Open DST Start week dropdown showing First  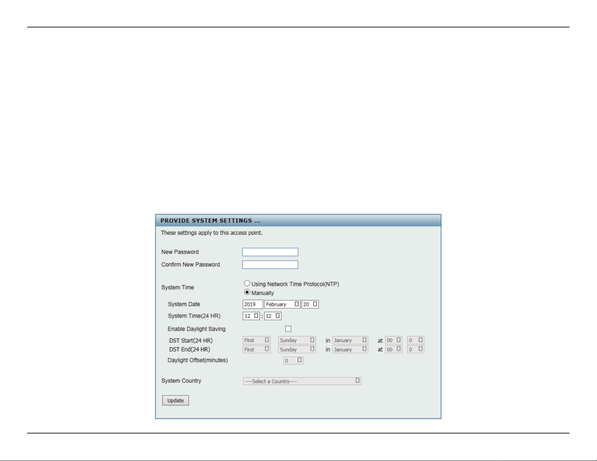(257, 340)
